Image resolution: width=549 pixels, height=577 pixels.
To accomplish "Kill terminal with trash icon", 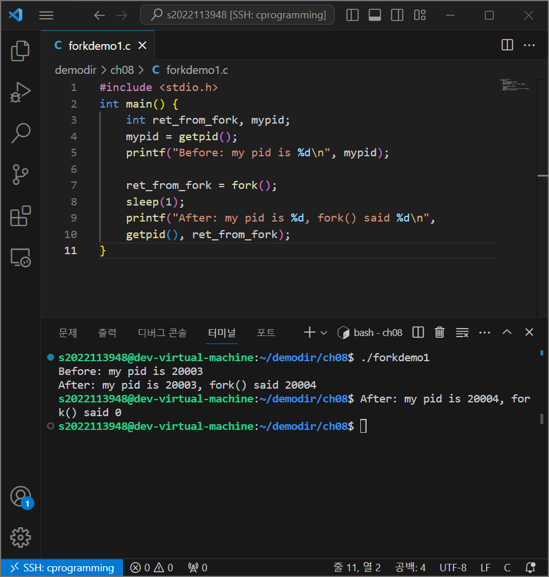I will (439, 332).
